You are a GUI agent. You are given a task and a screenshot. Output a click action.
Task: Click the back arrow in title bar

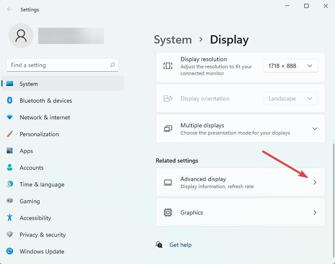click(x=10, y=9)
